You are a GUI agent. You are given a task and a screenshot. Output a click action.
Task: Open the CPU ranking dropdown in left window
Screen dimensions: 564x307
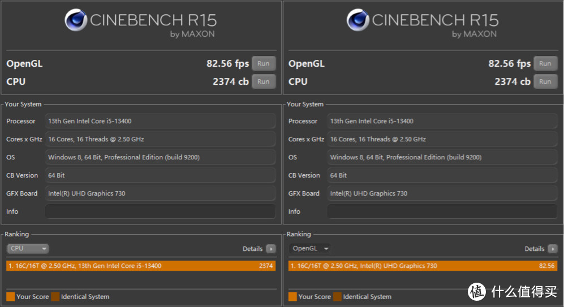28,248
